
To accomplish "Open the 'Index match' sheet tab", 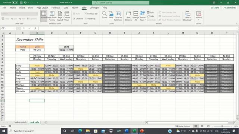I will click(x=21, y=122).
